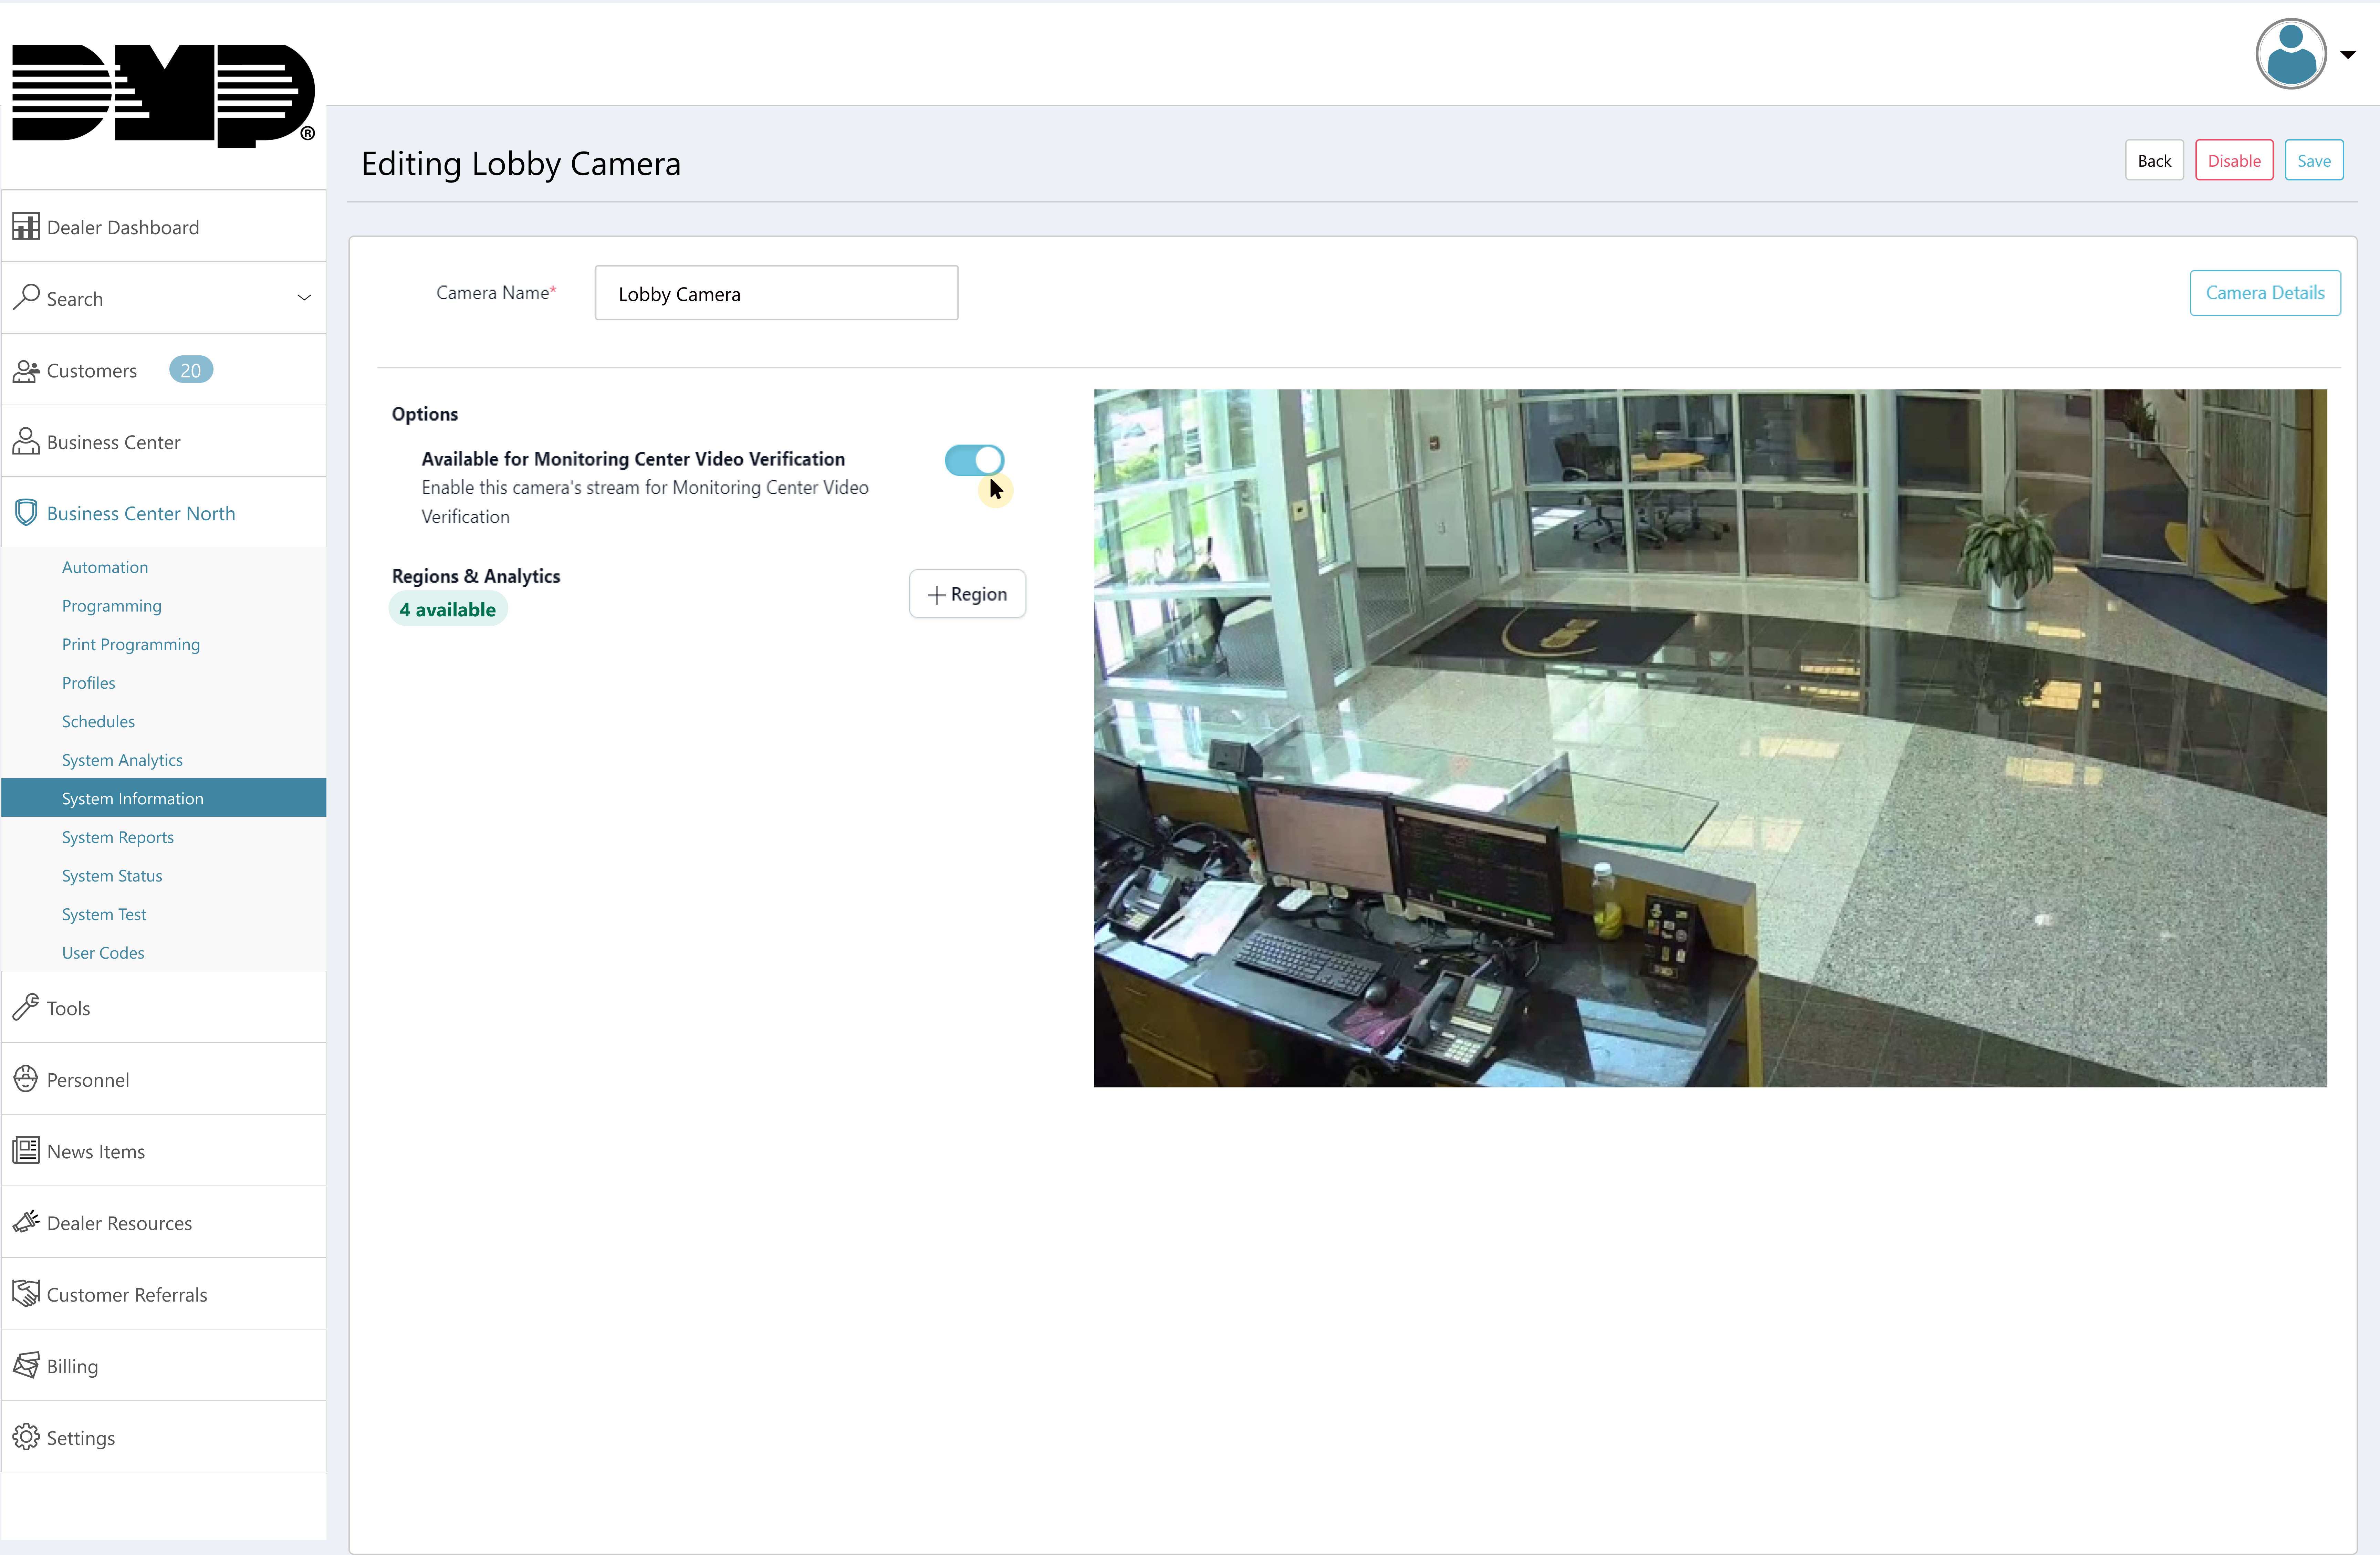Image resolution: width=2380 pixels, height=1555 pixels.
Task: Open Dealer Dashboard
Action: [x=164, y=227]
